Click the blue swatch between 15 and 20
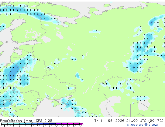The height and width of the screenshot is (127, 165). click(41, 124)
